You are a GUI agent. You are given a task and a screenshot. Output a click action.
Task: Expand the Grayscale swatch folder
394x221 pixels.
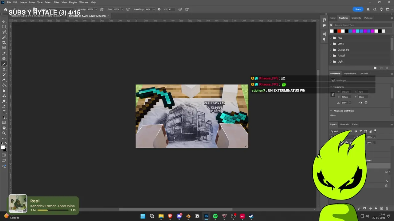coord(331,50)
